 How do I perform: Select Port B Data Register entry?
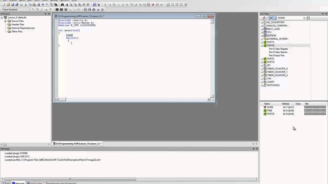278,49
